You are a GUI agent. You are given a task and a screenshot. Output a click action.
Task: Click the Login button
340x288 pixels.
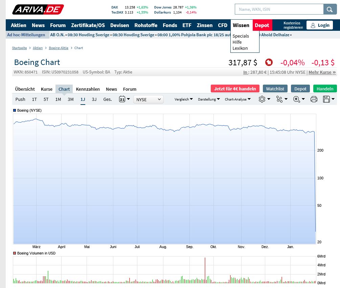pos(320,25)
